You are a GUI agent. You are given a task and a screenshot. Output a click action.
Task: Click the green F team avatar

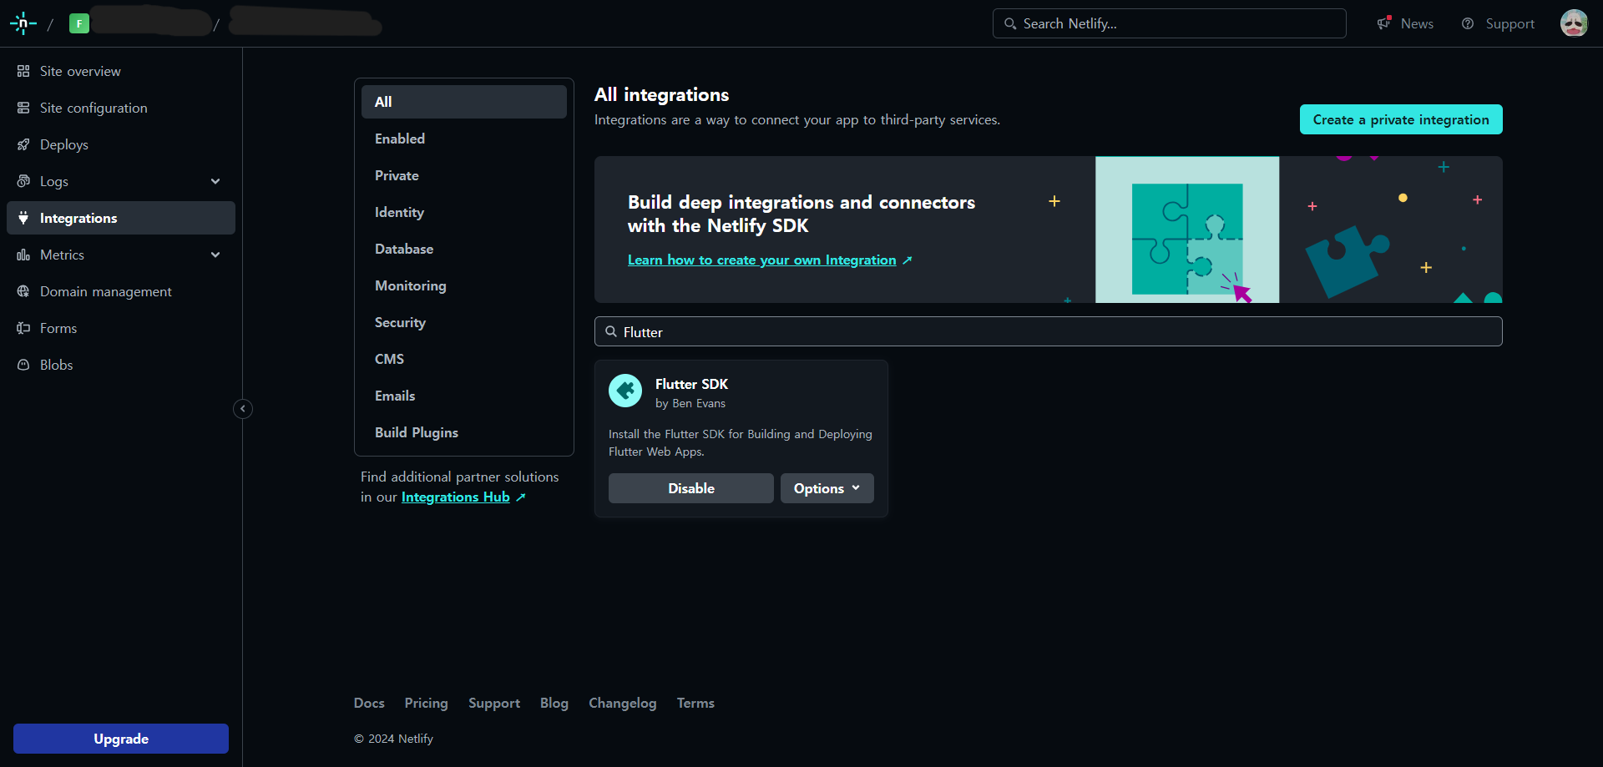pyautogui.click(x=79, y=23)
